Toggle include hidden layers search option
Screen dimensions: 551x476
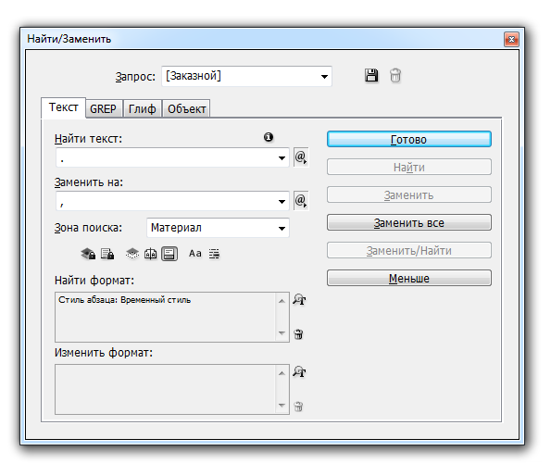click(x=132, y=254)
